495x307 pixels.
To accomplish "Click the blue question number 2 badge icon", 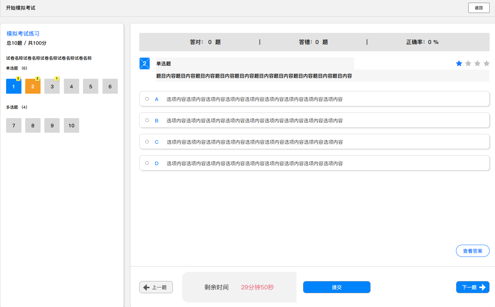I will [145, 63].
